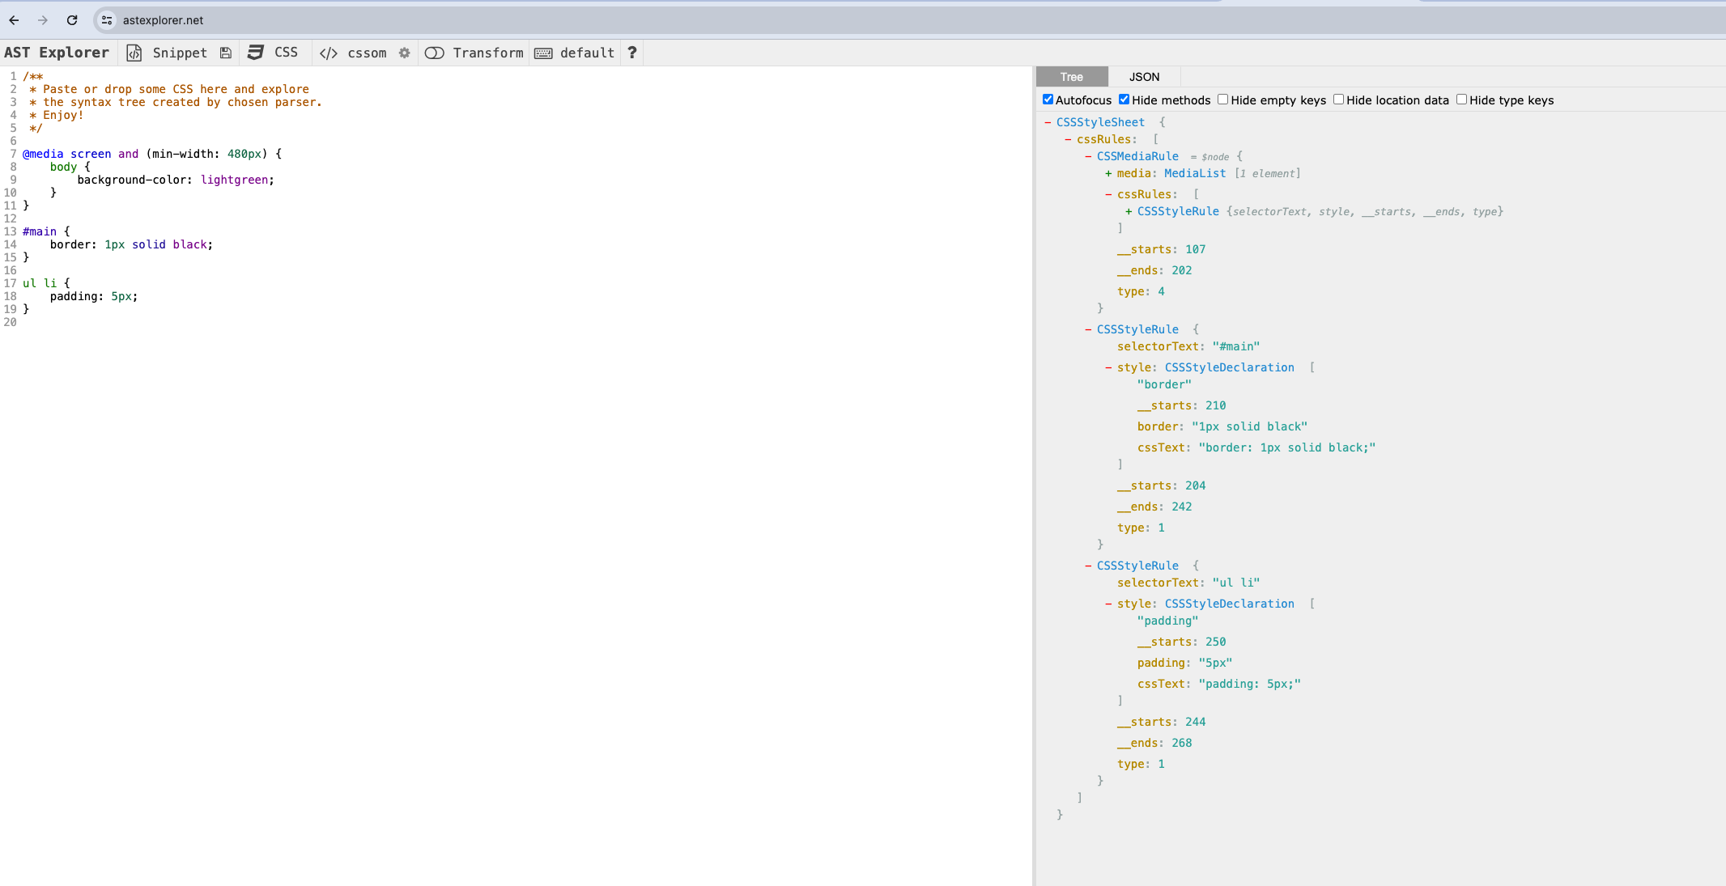Open the cssom parser menu
This screenshot has width=1726, height=886.
point(367,53)
